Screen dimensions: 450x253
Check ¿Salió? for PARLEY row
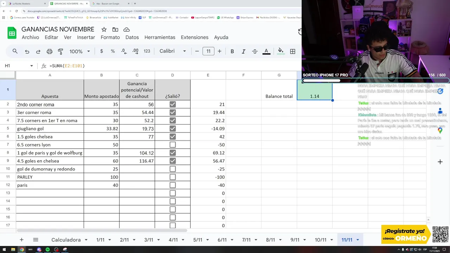[x=173, y=177]
